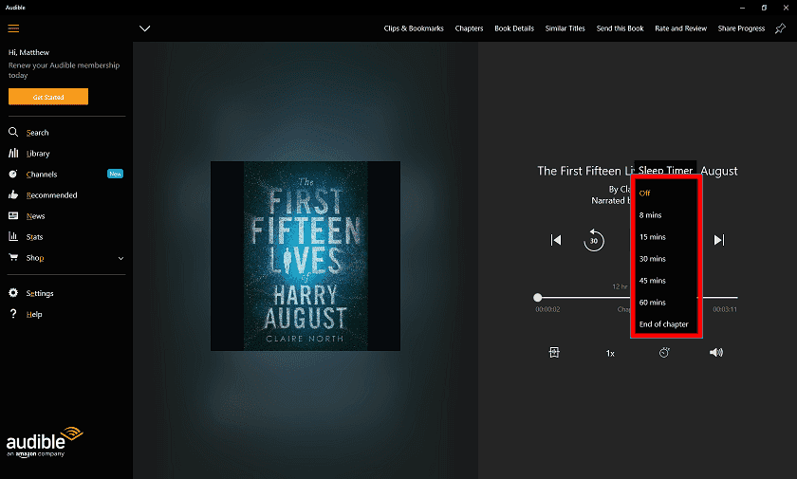797x479 pixels.
Task: Click the book cover artwork
Action: (x=306, y=256)
